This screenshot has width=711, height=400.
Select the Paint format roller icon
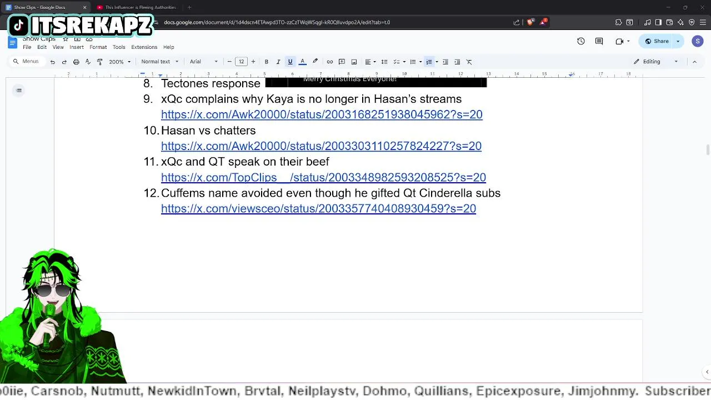(x=99, y=62)
